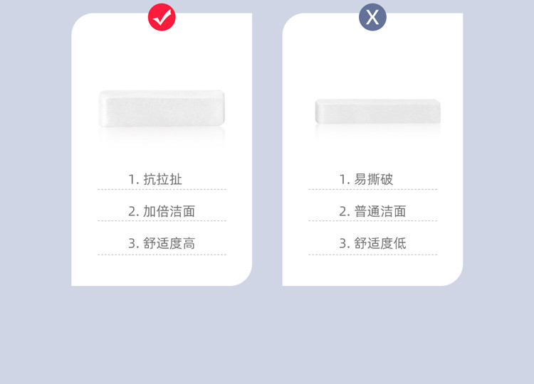The height and width of the screenshot is (384, 534).
Task: Click number 1 in the left card
Action: (133, 180)
